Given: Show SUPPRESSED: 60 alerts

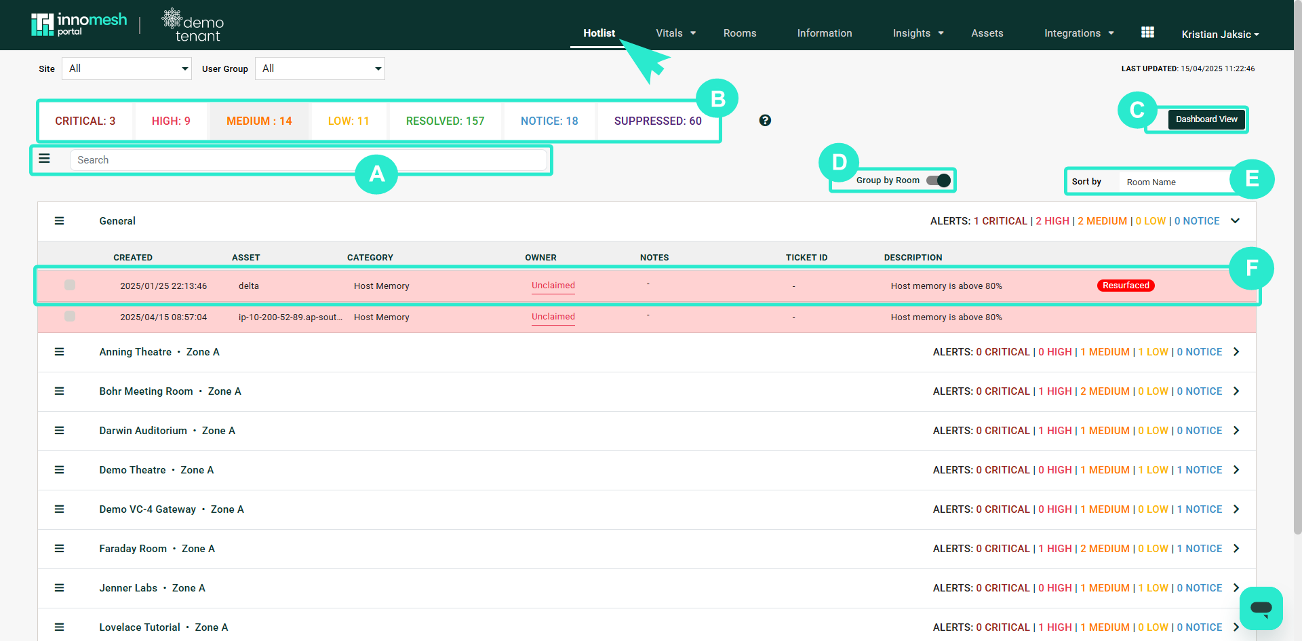Looking at the screenshot, I should pos(658,121).
